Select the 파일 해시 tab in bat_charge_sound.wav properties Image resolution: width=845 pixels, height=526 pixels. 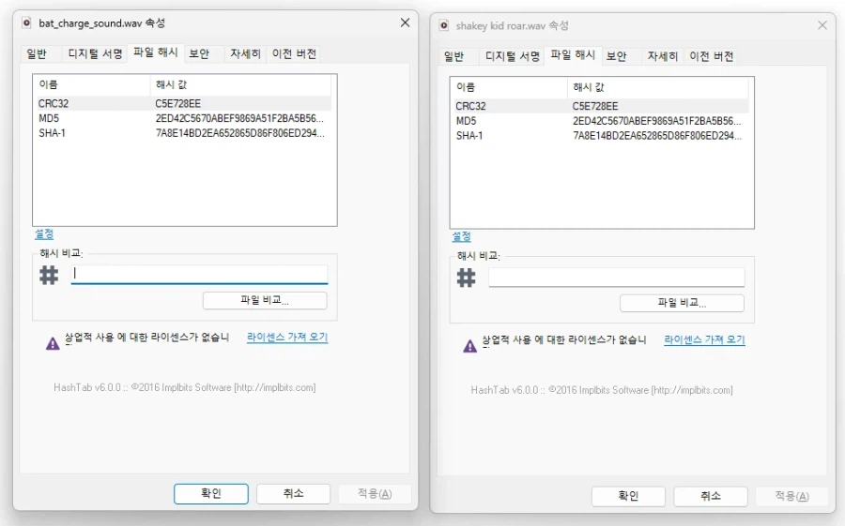click(x=155, y=53)
